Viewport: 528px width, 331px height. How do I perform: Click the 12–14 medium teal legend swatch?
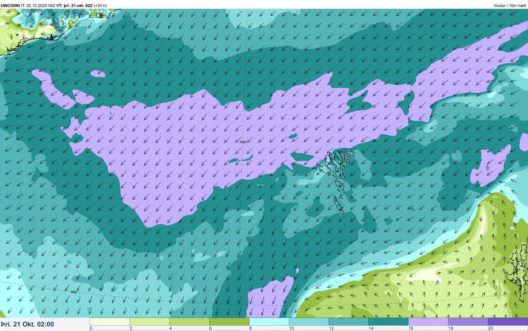tap(349, 322)
